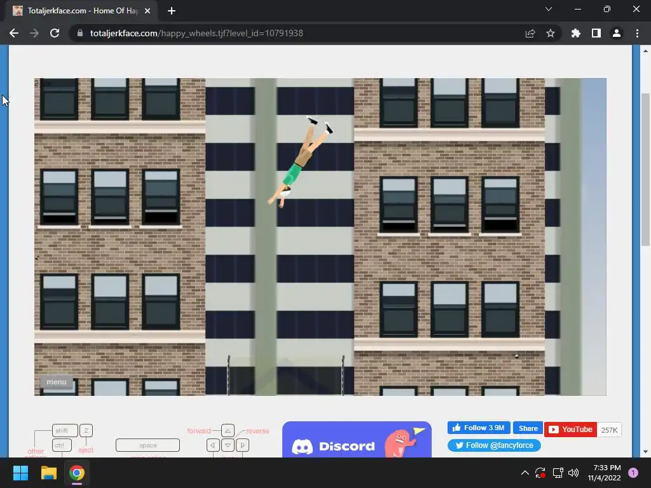Click the page scrollbar down arrow
651x488 pixels.
point(646,452)
